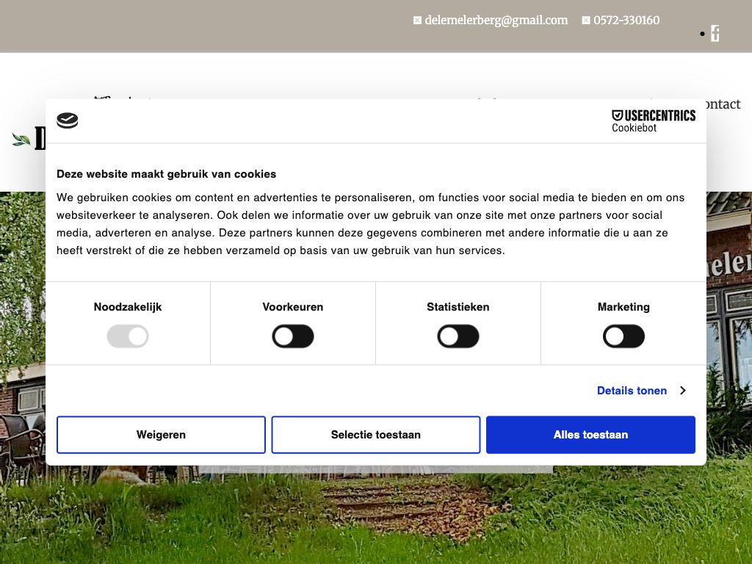This screenshot has width=752, height=564.
Task: Click the leaf logo of the site
Action: (x=21, y=140)
